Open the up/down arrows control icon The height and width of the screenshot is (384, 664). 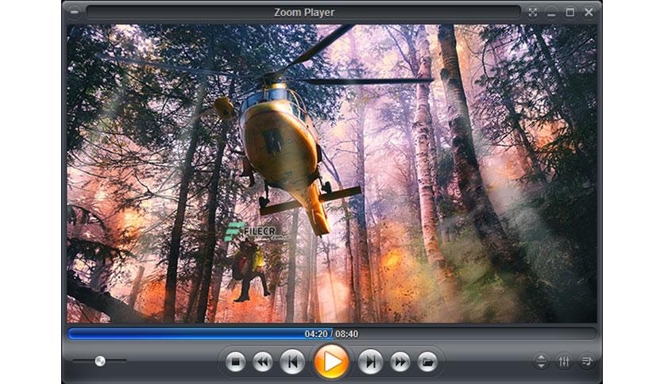(541, 361)
